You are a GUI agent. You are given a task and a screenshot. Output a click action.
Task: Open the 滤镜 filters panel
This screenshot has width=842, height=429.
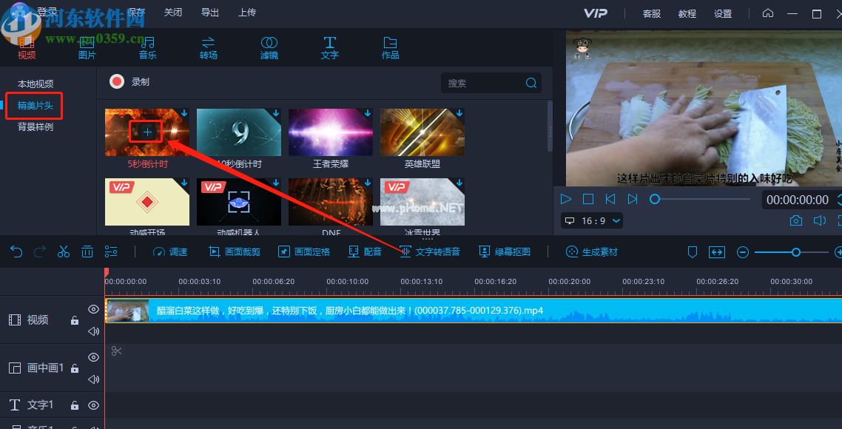(x=269, y=48)
